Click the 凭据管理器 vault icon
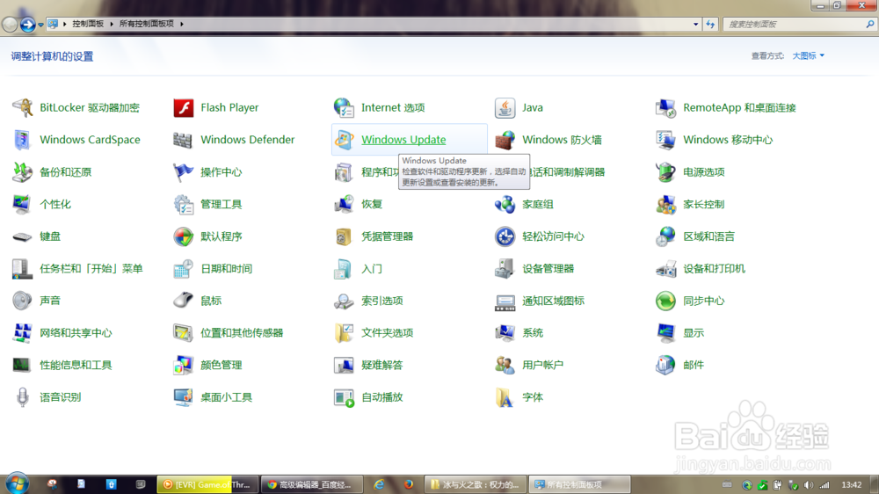 pos(344,236)
